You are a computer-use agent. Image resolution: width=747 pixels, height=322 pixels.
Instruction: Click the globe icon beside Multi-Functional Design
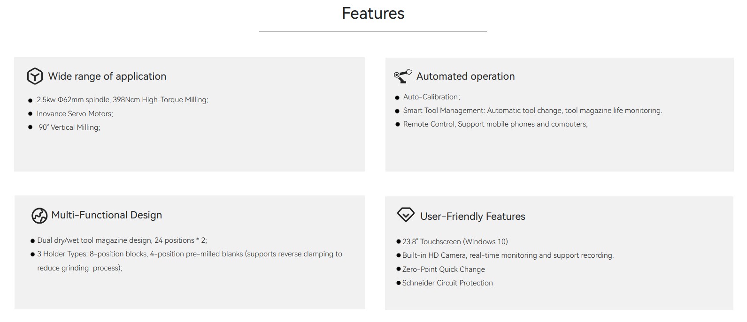point(39,216)
